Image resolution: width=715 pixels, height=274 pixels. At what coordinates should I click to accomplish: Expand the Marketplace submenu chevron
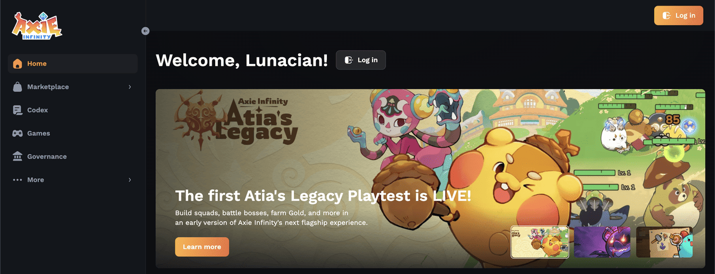pos(130,87)
